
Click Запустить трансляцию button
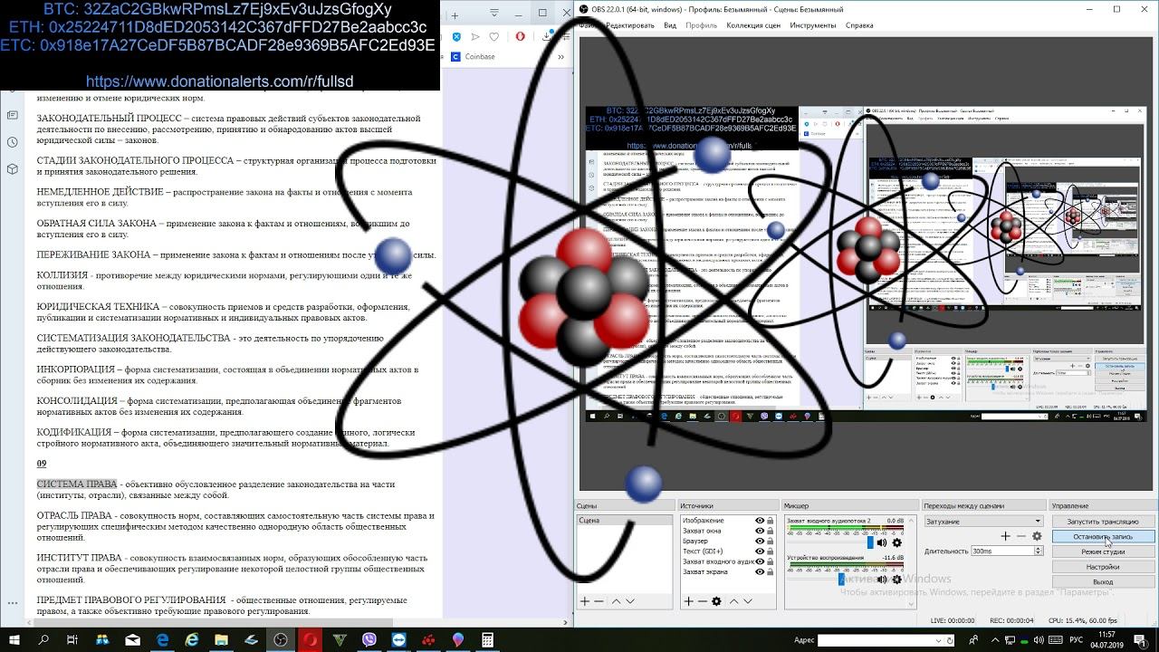pos(1103,522)
